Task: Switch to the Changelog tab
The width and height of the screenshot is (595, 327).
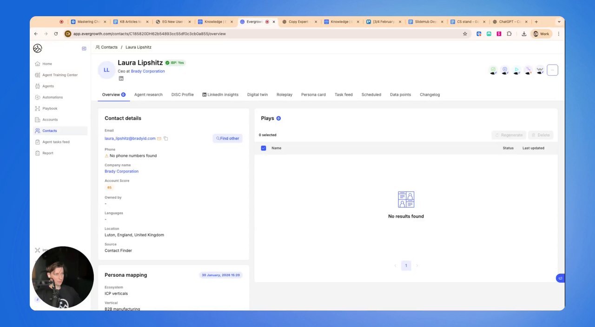Action: click(430, 94)
